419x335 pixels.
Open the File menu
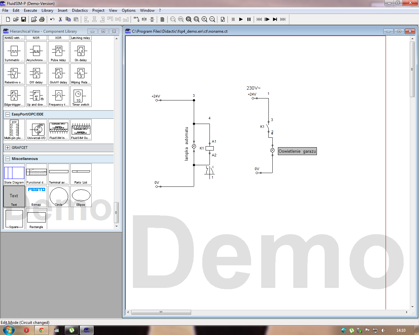coord(5,10)
